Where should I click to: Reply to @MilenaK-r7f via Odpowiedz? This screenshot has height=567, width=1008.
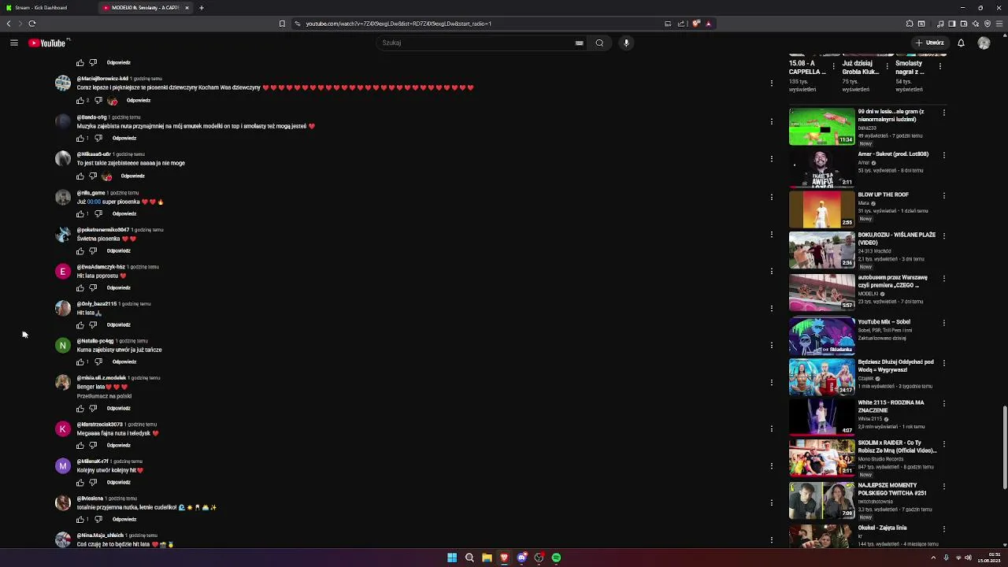[119, 482]
